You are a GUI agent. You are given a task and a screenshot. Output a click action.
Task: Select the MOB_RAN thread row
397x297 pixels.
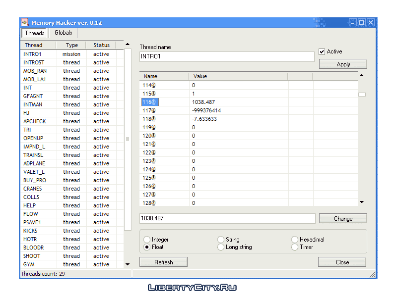click(x=35, y=71)
